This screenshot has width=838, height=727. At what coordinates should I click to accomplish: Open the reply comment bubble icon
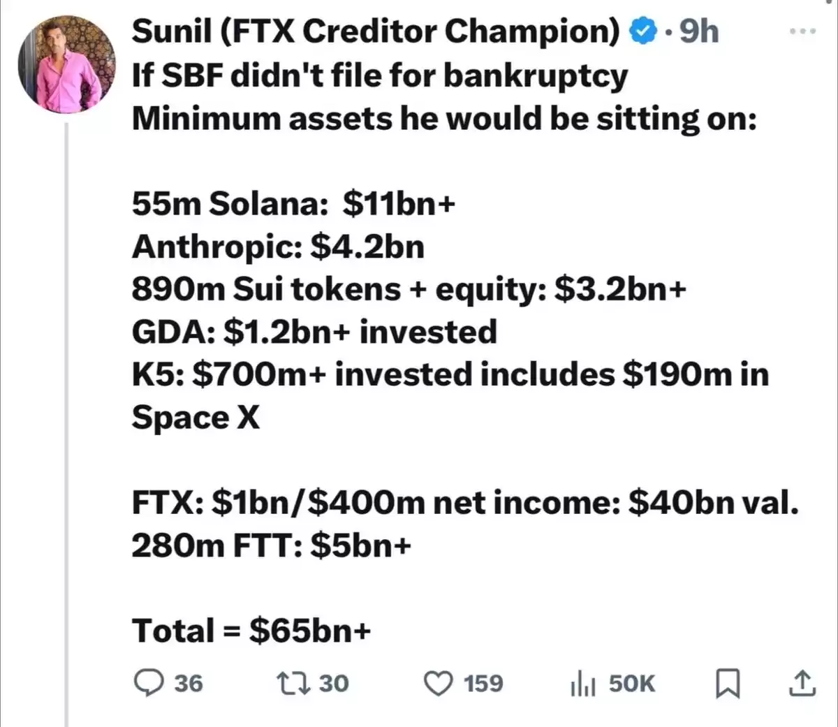tap(148, 683)
